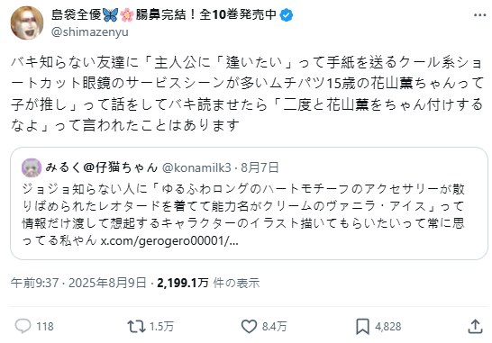The height and width of the screenshot is (343, 492).
Task: Click the quoted post date 8月7日
Action: [x=260, y=167]
